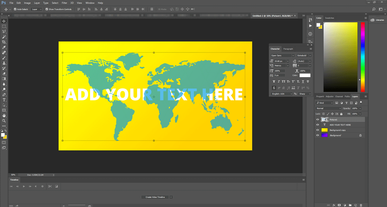Click the search icon in options bar
387x207 pixels.
[374, 9]
